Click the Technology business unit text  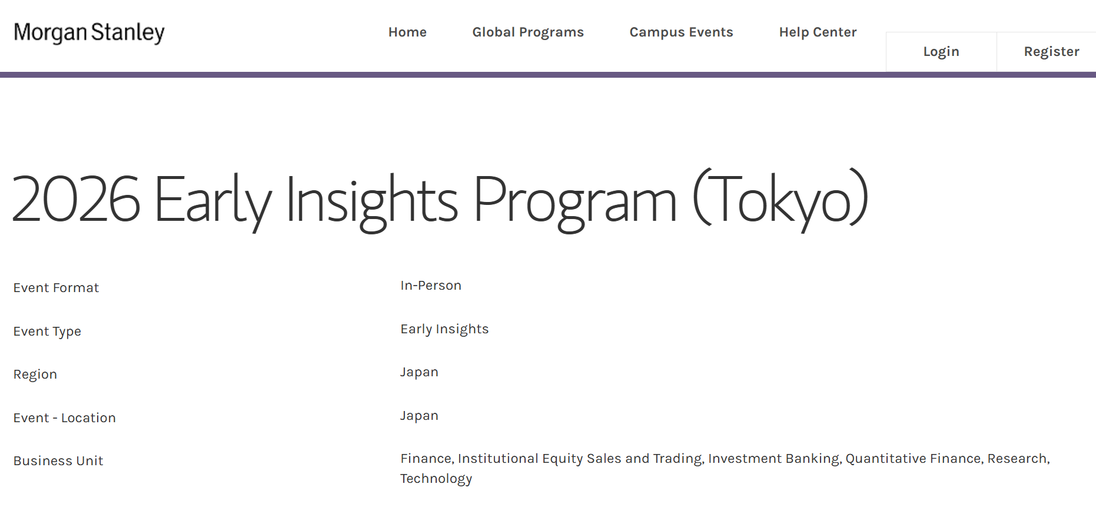point(436,479)
